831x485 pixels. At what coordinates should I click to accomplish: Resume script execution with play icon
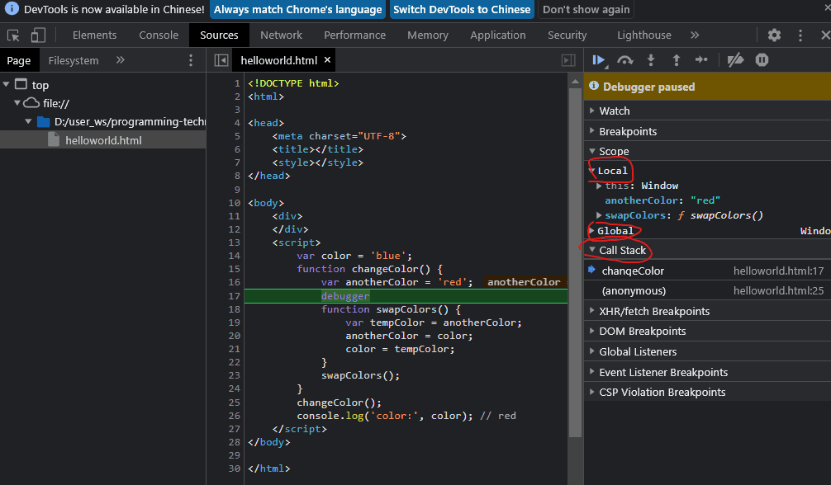pyautogui.click(x=599, y=60)
